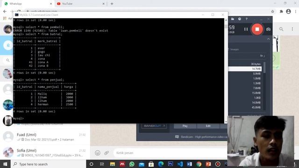Open PowerPoint from the taskbar
This screenshot has width=299, height=168.
coord(208,164)
